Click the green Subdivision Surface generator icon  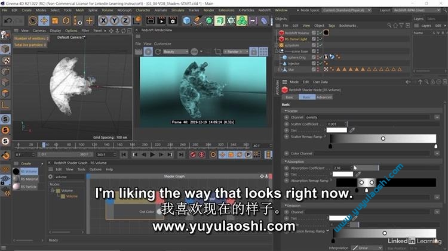(x=209, y=20)
